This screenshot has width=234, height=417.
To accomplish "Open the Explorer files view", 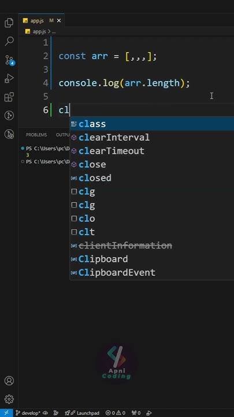I will pyautogui.click(x=9, y=23).
